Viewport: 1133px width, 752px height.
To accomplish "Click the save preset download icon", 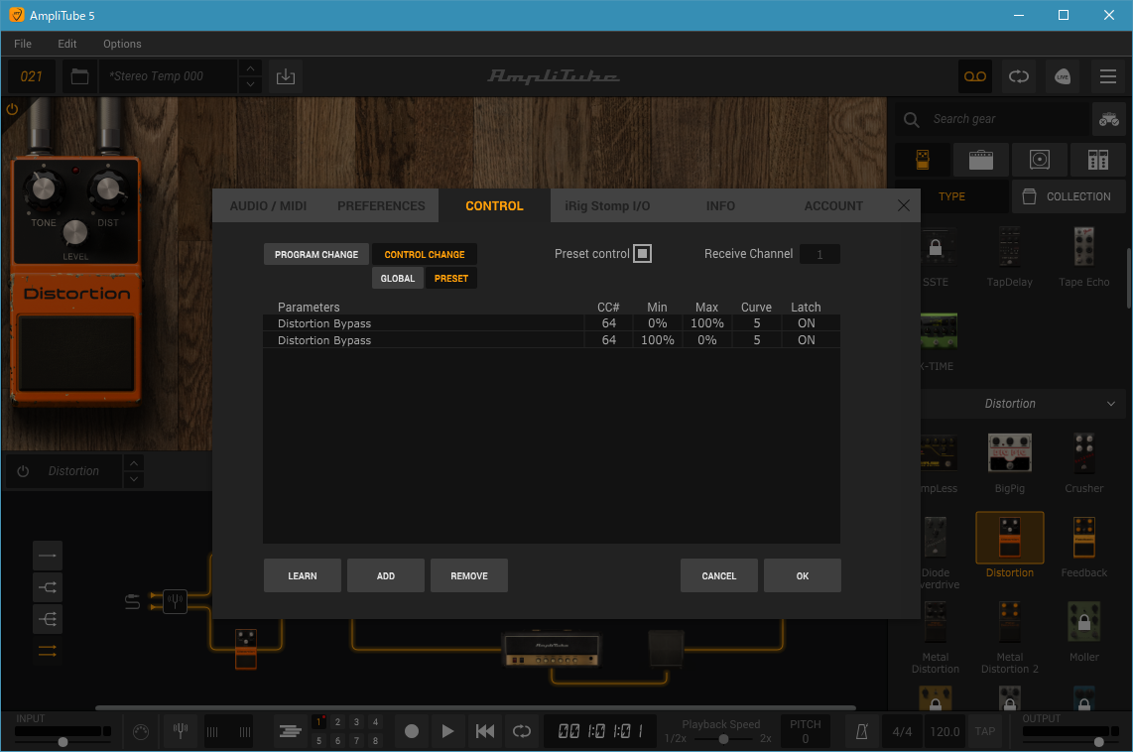I will tap(286, 76).
